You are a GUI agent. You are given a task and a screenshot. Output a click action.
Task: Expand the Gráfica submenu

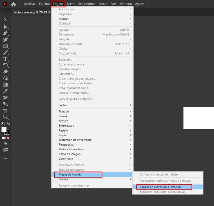click(x=92, y=179)
